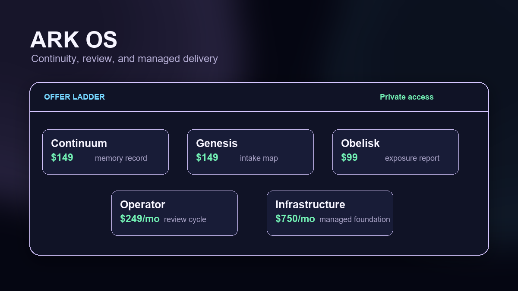Click the $149 price under Genesis
Viewport: 518px width, 291px height.
pyautogui.click(x=207, y=158)
